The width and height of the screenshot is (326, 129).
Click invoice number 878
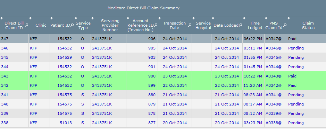tap(152, 113)
